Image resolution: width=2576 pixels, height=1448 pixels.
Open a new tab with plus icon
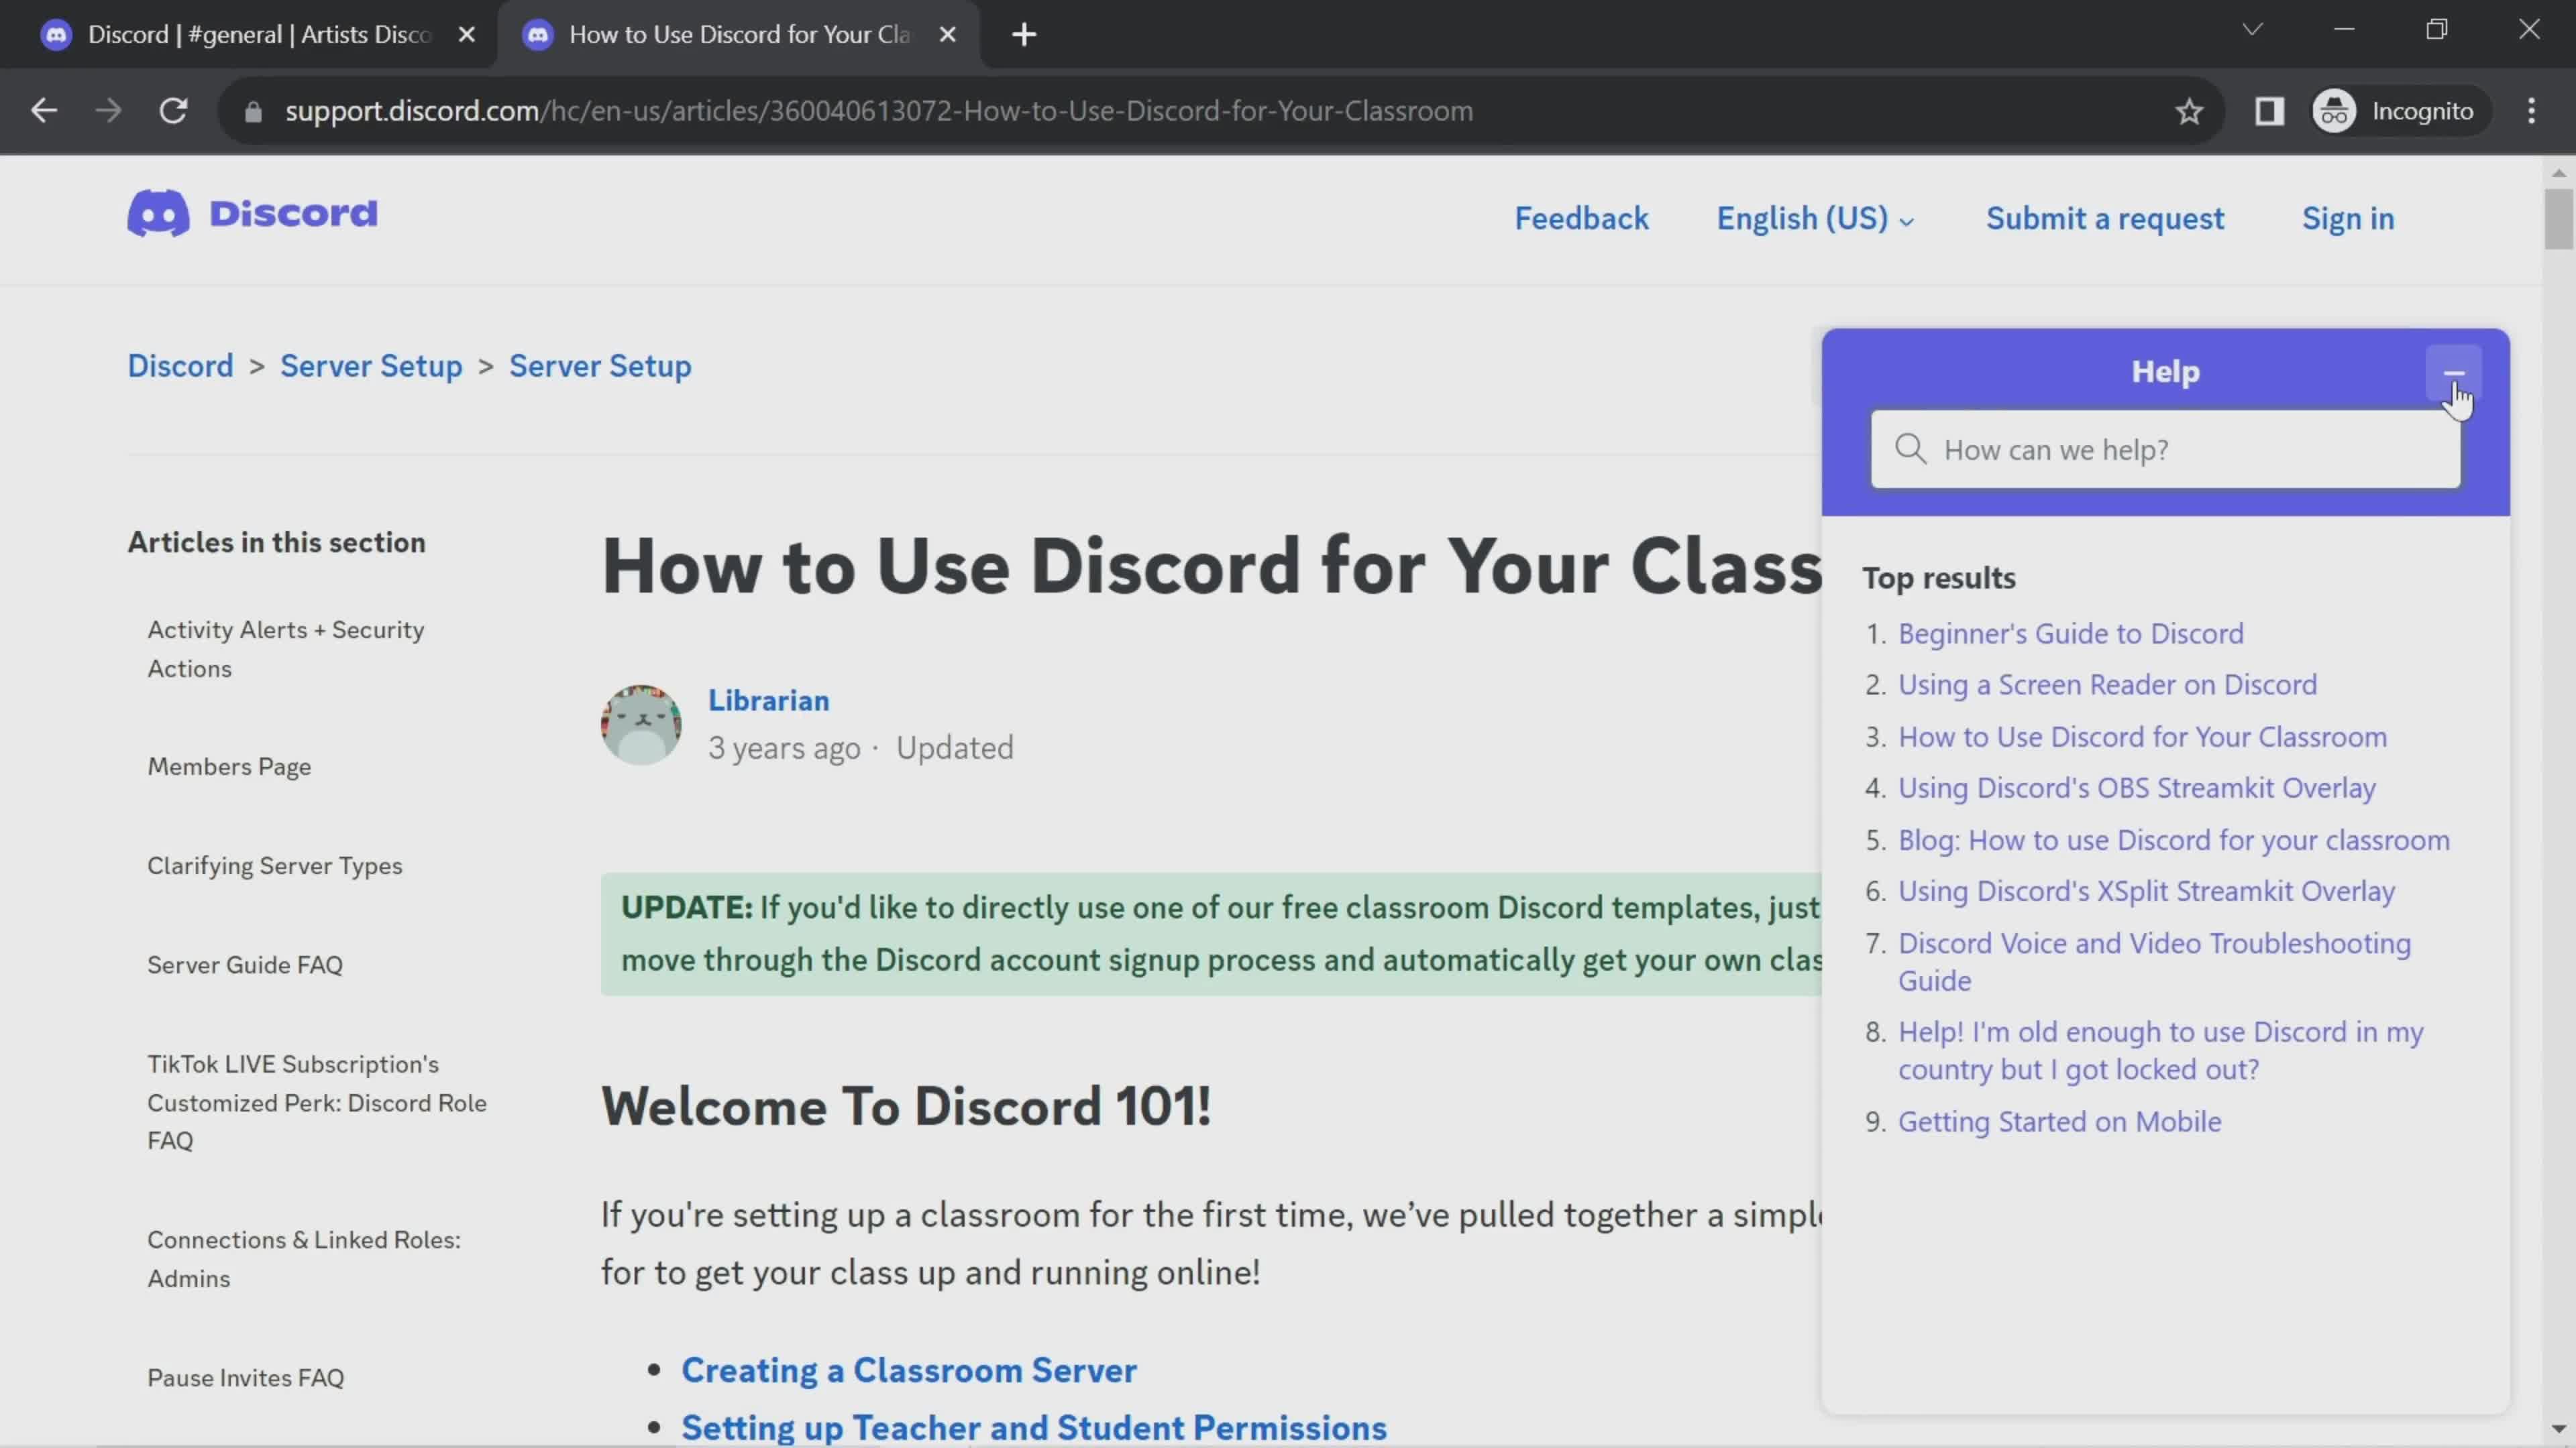pos(1024,35)
